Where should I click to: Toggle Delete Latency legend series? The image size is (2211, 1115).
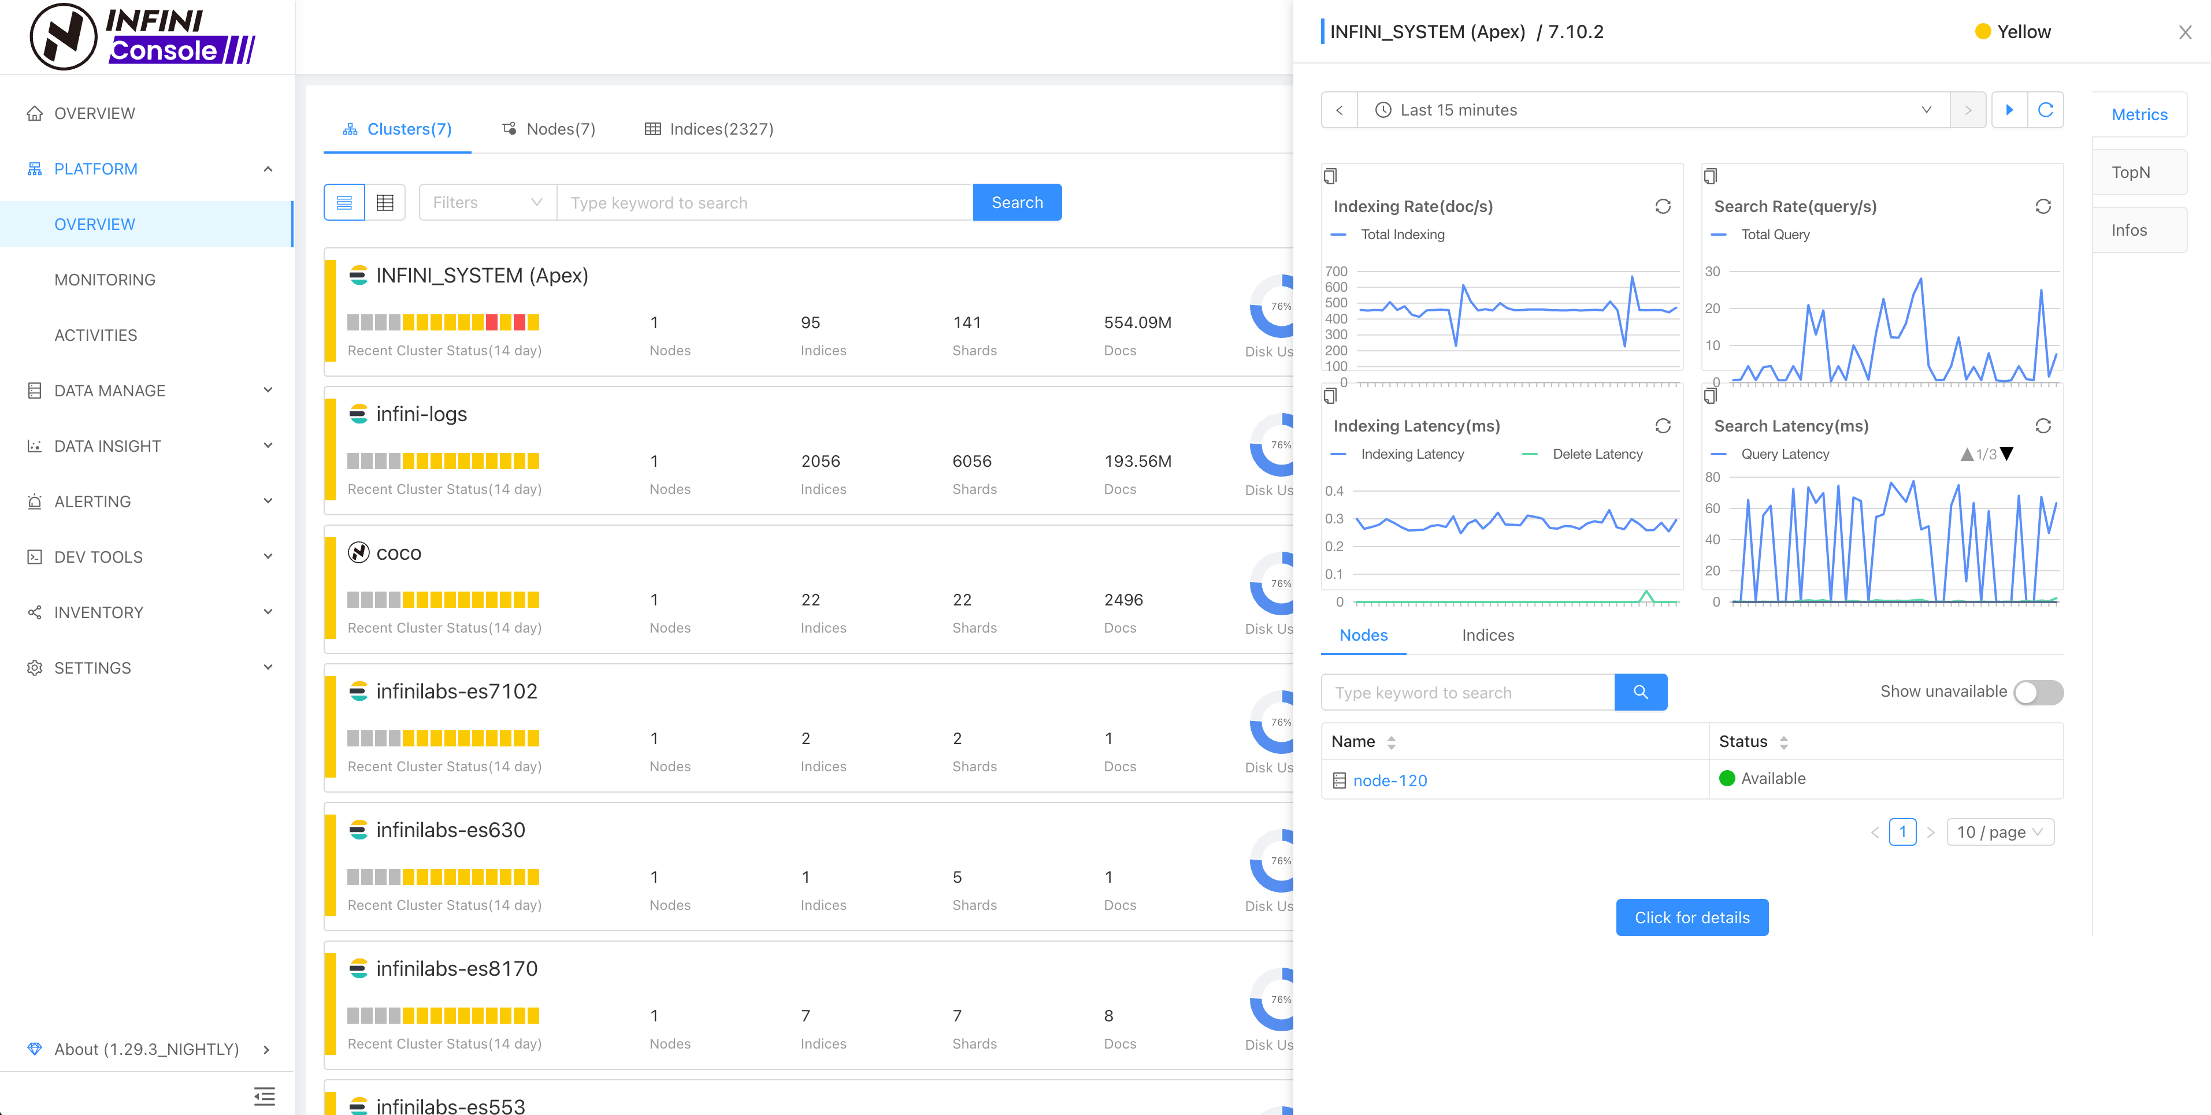point(1582,454)
